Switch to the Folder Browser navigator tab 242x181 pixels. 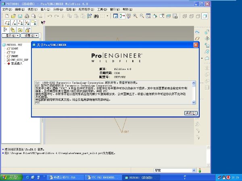click(x=13, y=29)
